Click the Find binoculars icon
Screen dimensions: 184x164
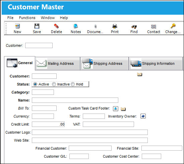(x=134, y=27)
